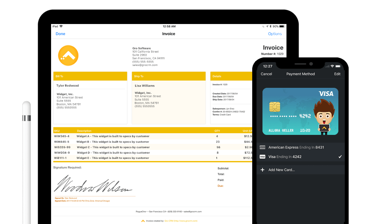Click the SKU column header
The image size is (386, 224).
tap(57, 131)
